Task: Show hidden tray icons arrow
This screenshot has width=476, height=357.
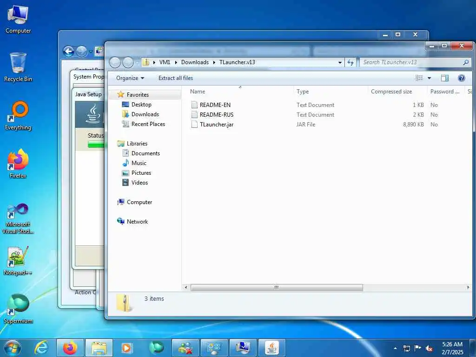Action: point(395,348)
